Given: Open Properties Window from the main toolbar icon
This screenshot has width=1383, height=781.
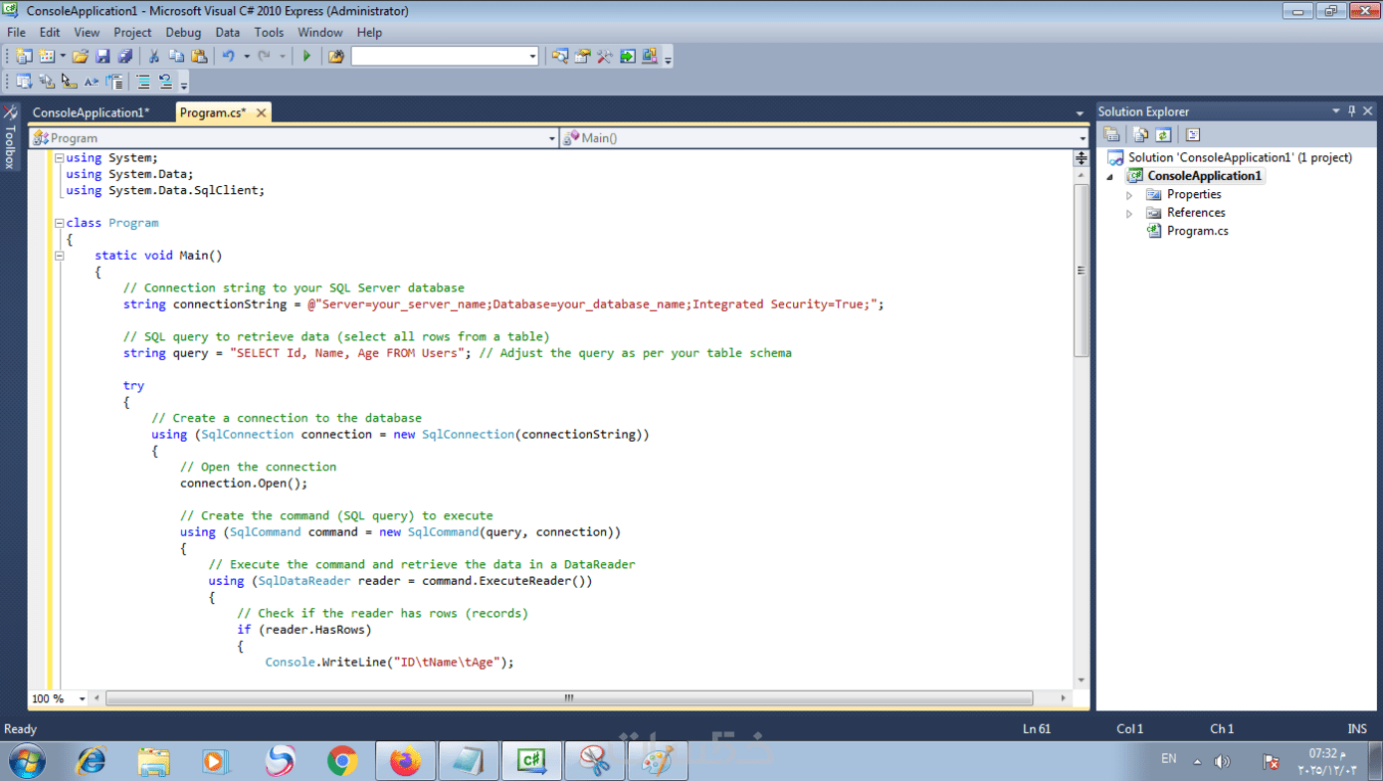Looking at the screenshot, I should (583, 57).
